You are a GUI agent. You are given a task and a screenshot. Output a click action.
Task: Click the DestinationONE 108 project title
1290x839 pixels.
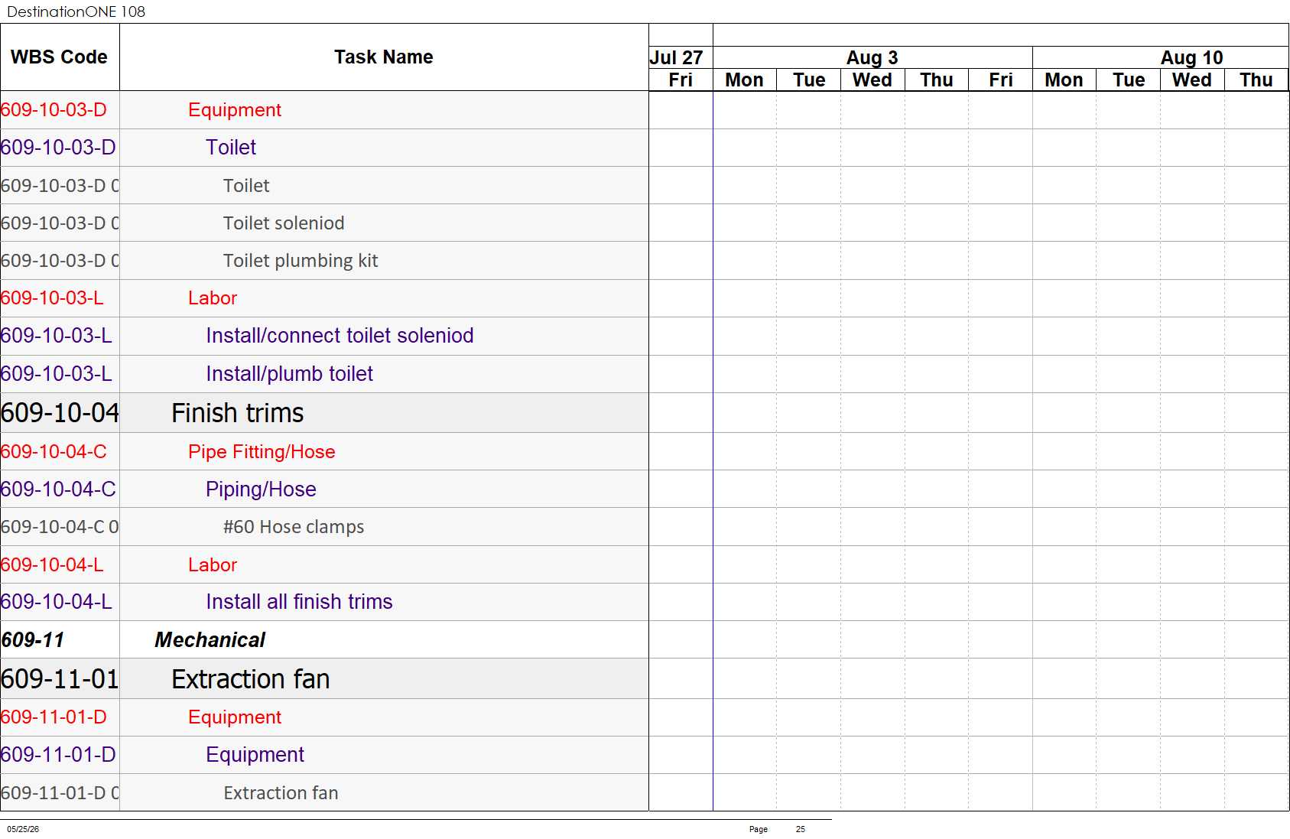[x=76, y=11]
